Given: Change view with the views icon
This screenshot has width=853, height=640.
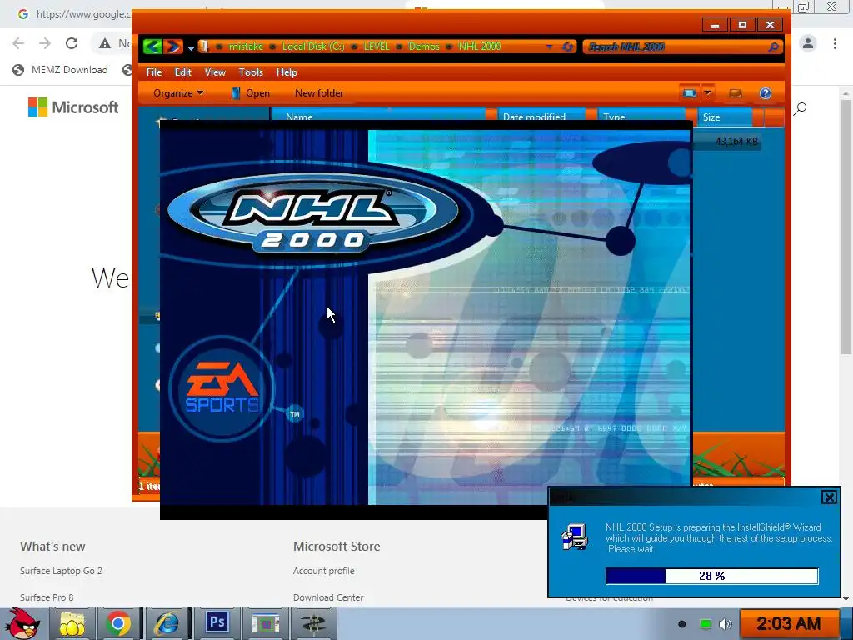Looking at the screenshot, I should (x=689, y=93).
